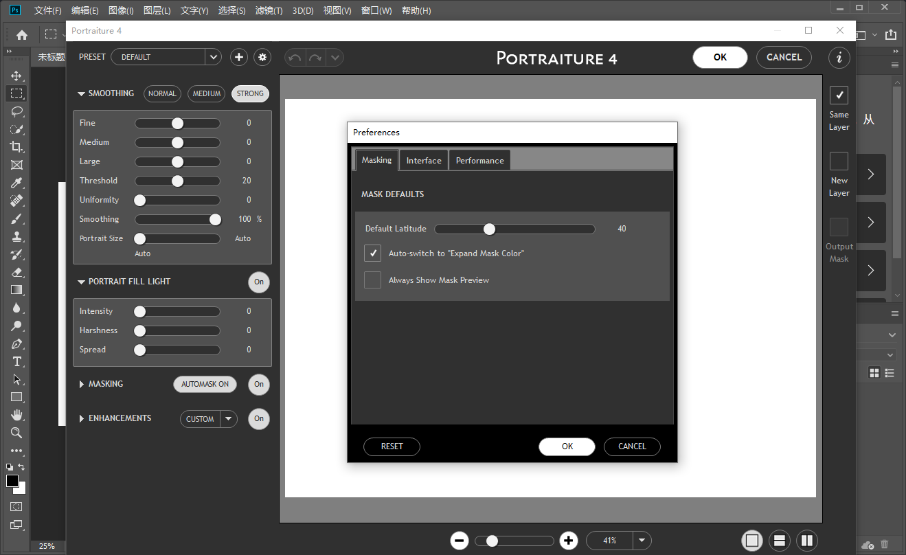Click the undo arrow in Portraiture
This screenshot has height=555, width=906.
point(295,58)
